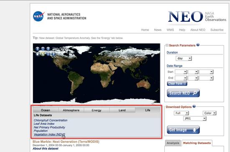The image size is (230, 152).
Task: Click the NASA meatball logo
Action: coord(39,16)
